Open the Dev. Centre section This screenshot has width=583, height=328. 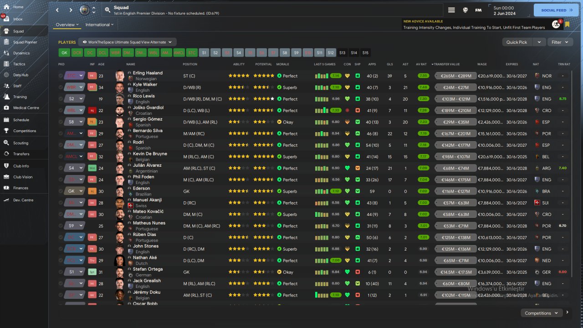point(24,200)
